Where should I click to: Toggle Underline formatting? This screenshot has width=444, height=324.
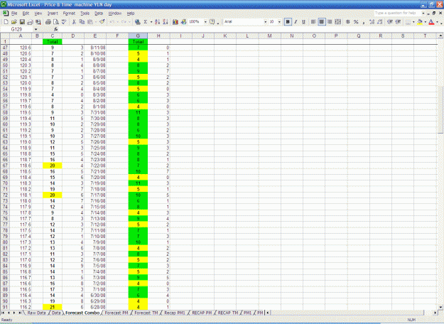(303, 22)
